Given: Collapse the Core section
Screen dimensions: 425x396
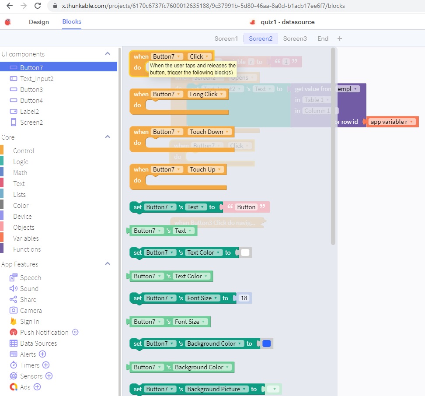Looking at the screenshot, I should [x=108, y=137].
